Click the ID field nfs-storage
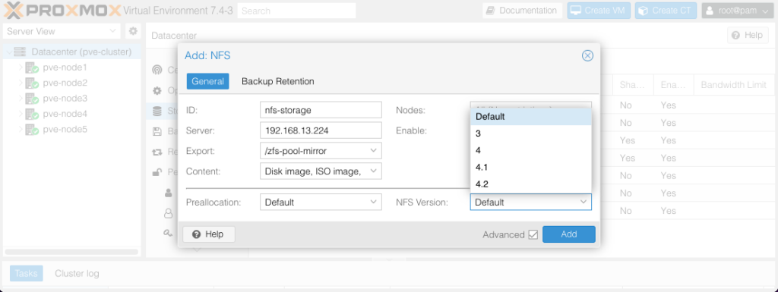 [x=321, y=110]
